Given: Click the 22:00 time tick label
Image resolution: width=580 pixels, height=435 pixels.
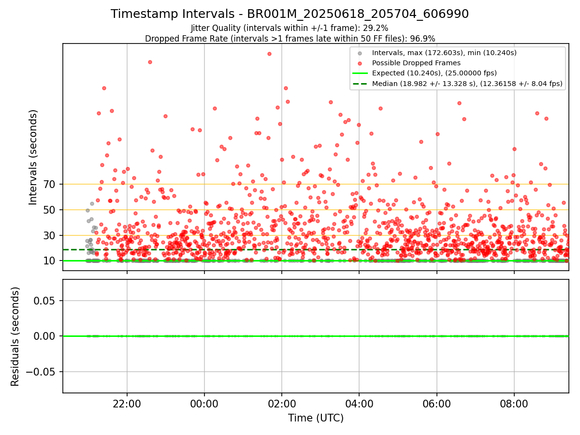Looking at the screenshot, I should tap(127, 403).
